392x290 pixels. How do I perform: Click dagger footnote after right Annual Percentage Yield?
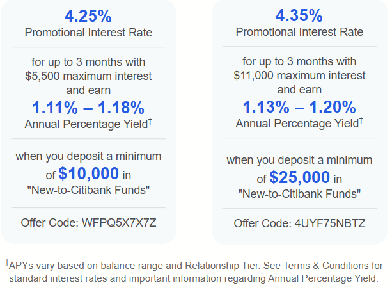(361, 120)
